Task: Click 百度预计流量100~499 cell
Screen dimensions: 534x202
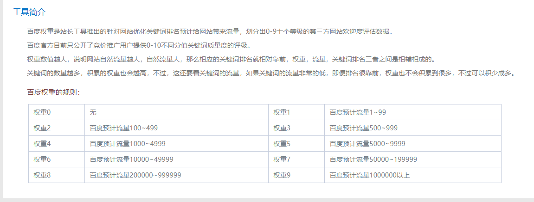Action: 176,128
